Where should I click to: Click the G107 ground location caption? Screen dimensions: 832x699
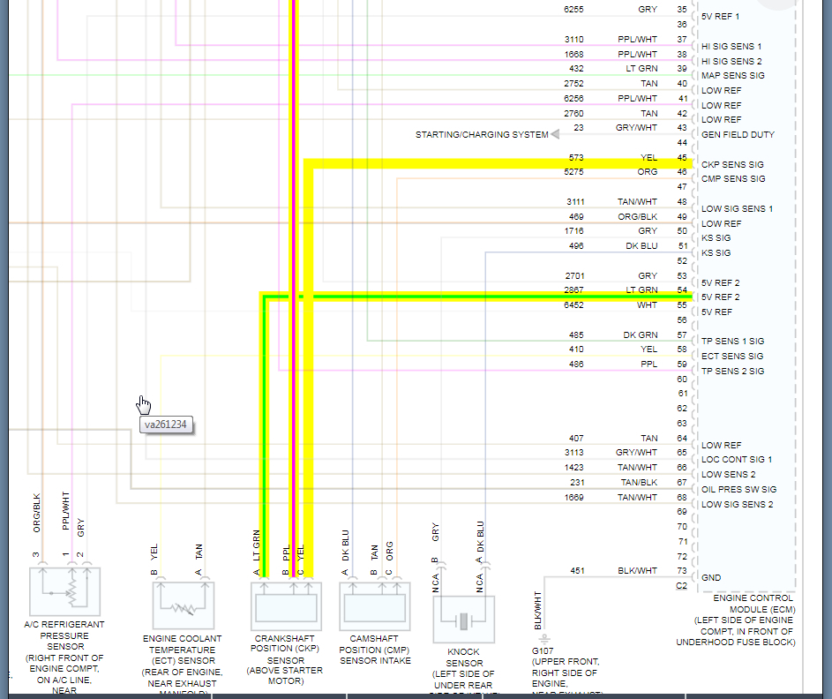566,673
